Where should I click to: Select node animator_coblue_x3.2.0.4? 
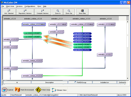point(32,76)
